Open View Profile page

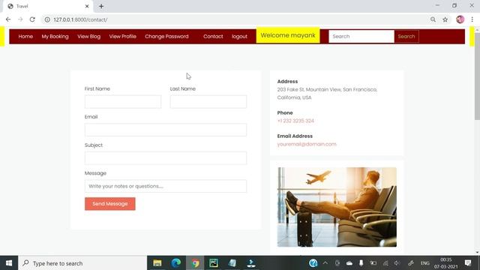coord(123,37)
